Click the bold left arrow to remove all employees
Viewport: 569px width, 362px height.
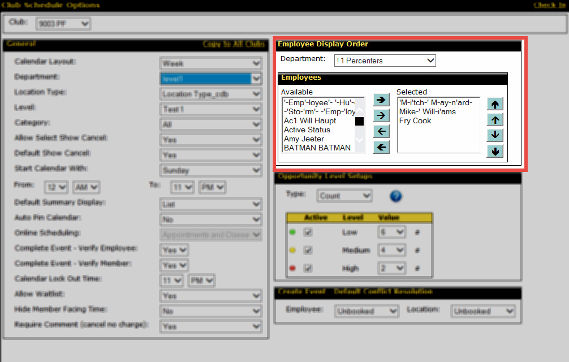(x=382, y=148)
